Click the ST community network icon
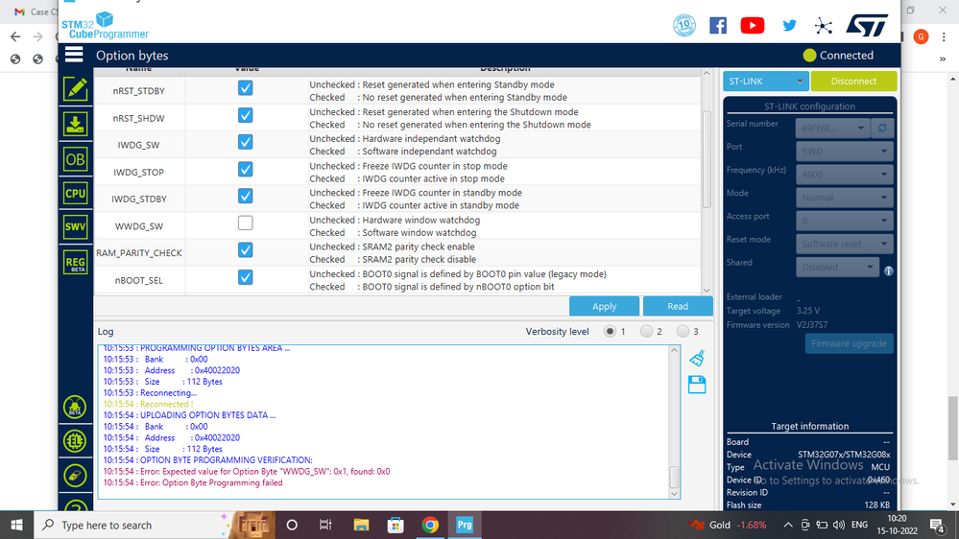Image resolution: width=959 pixels, height=539 pixels. 824,26
